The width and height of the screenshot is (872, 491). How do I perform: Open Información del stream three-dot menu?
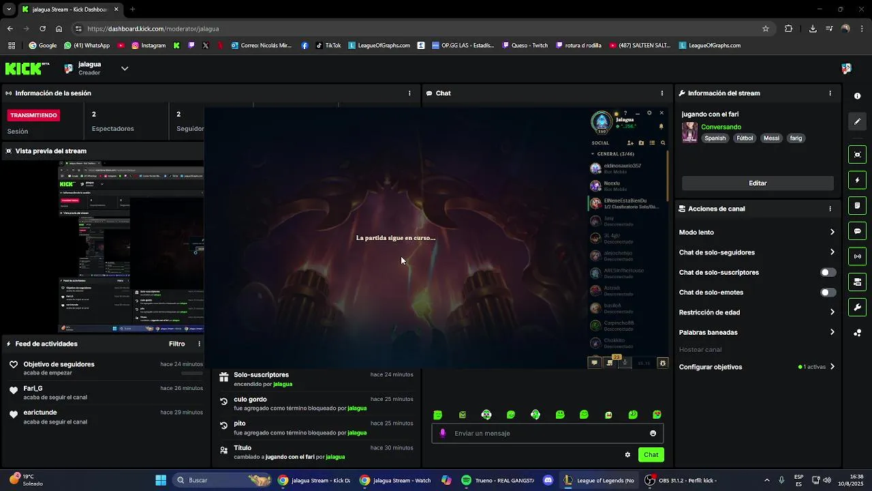click(830, 93)
